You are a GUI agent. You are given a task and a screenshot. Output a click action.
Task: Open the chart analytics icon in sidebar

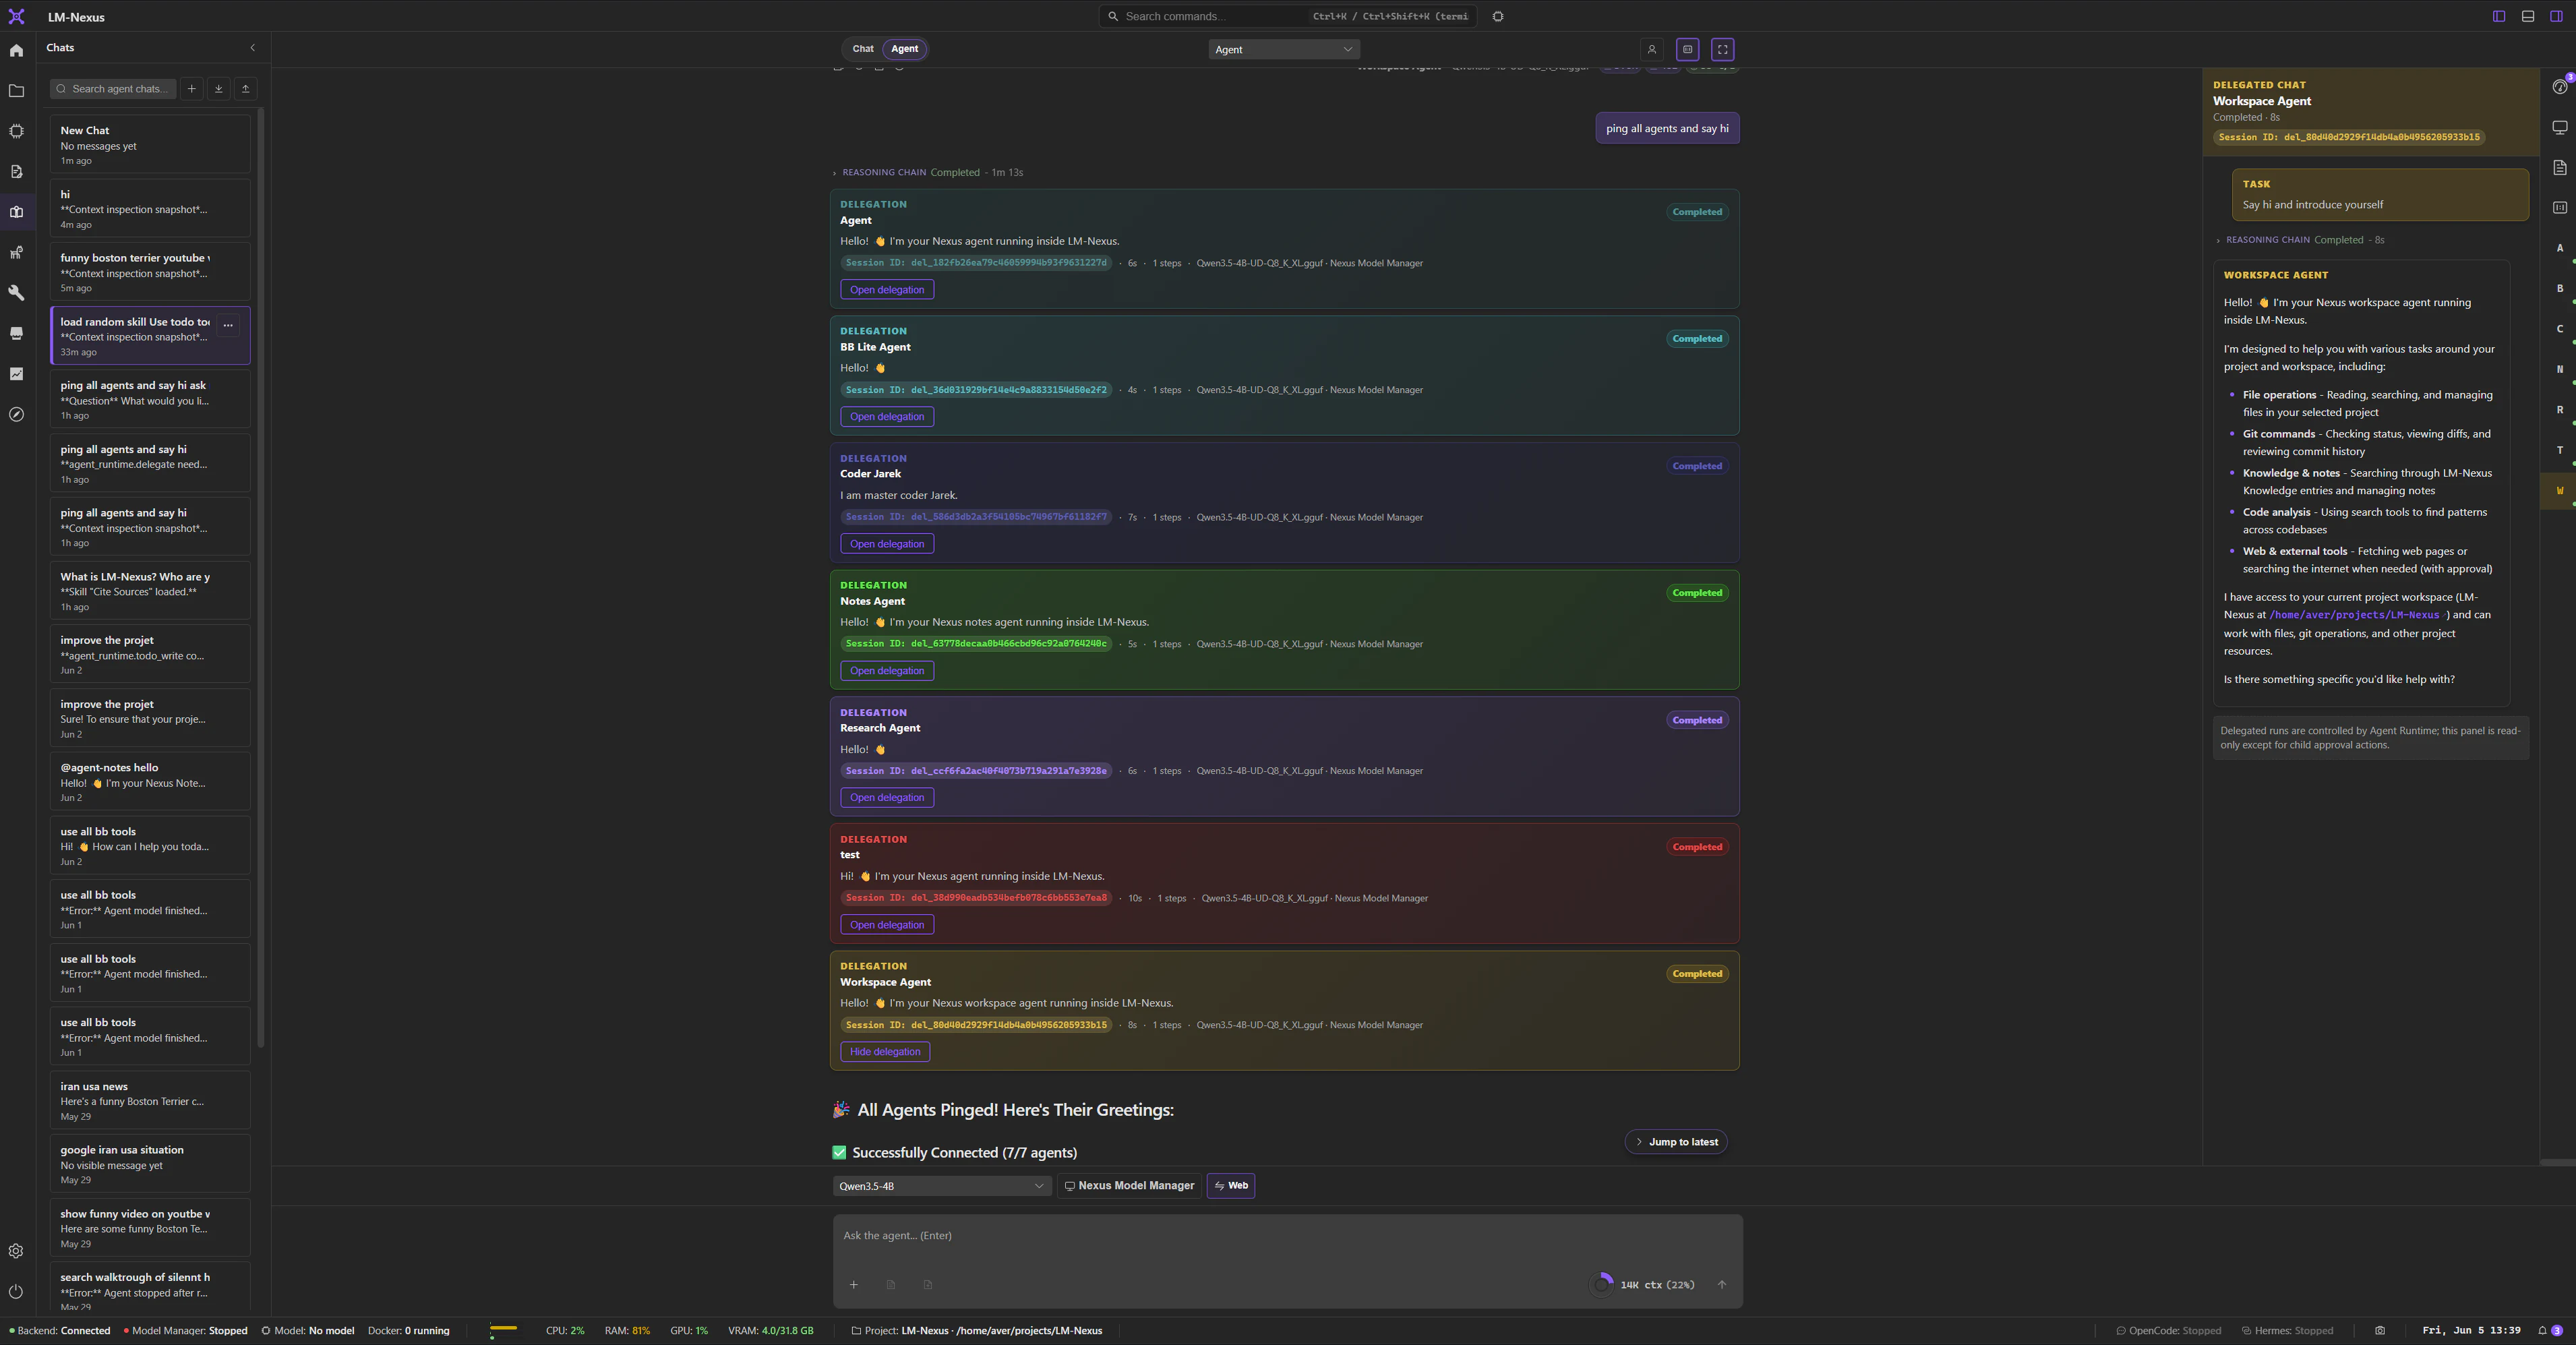point(16,374)
